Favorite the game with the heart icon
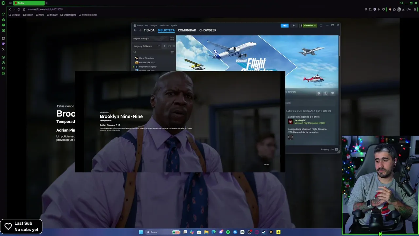Viewport: 419px width, 236px height. [x=333, y=93]
